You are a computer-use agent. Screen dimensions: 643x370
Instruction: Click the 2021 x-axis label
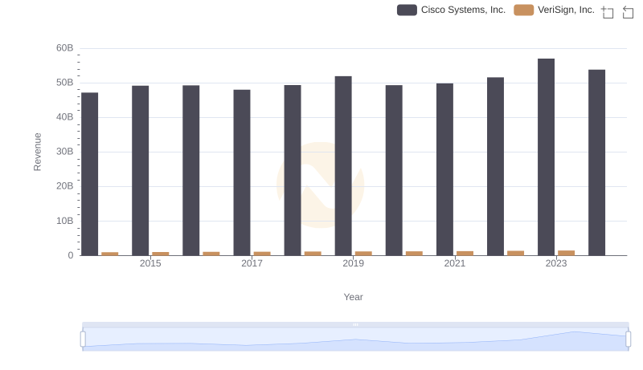455,263
